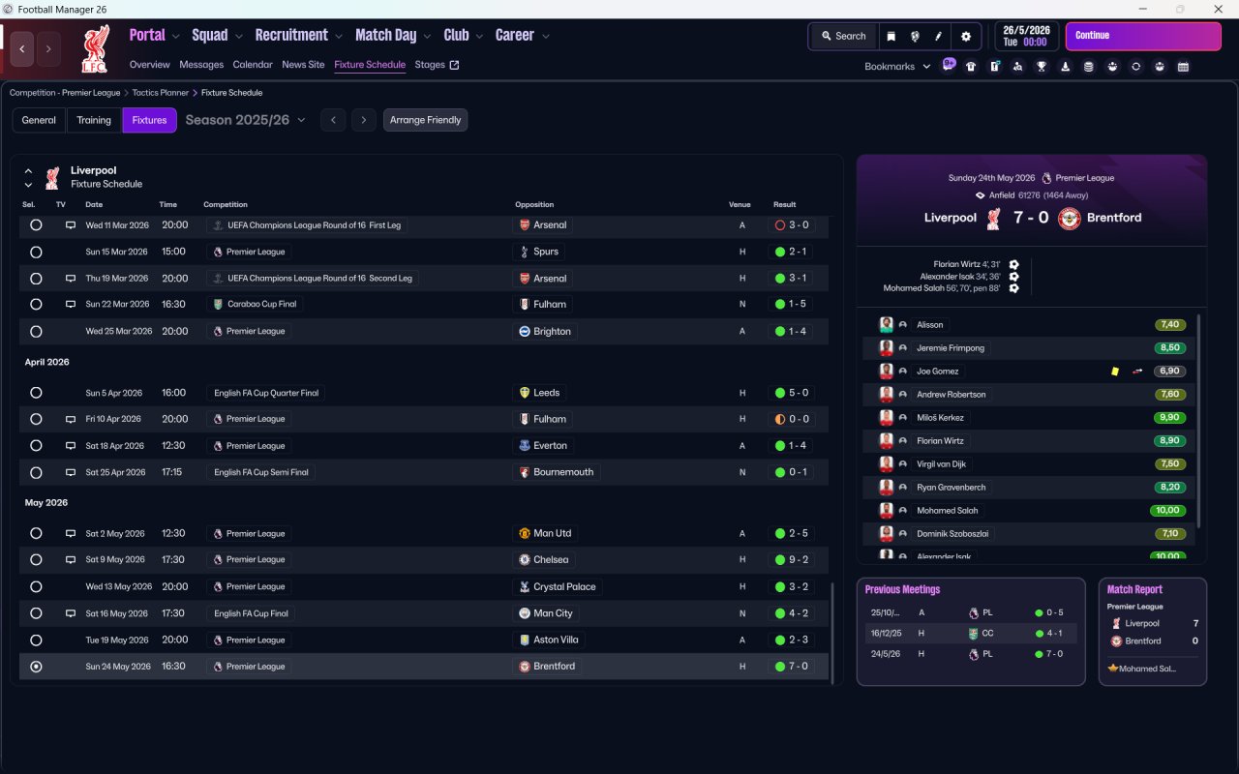Click the Chelsea club badge in opposition column
The width and height of the screenshot is (1239, 774).
coord(525,560)
